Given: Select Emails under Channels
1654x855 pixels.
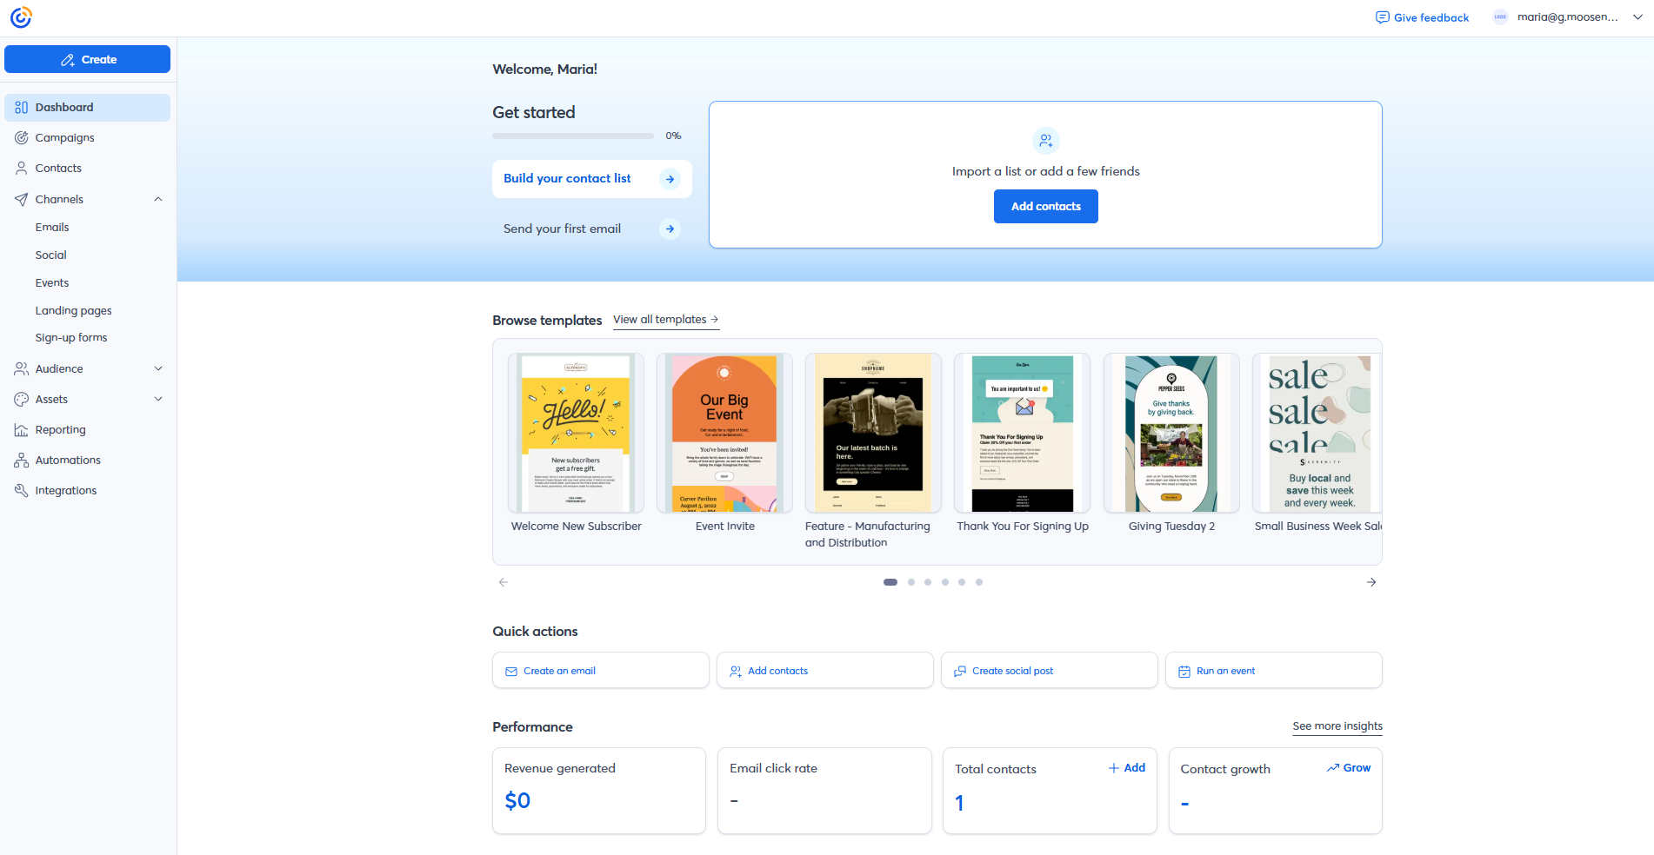Looking at the screenshot, I should (53, 227).
